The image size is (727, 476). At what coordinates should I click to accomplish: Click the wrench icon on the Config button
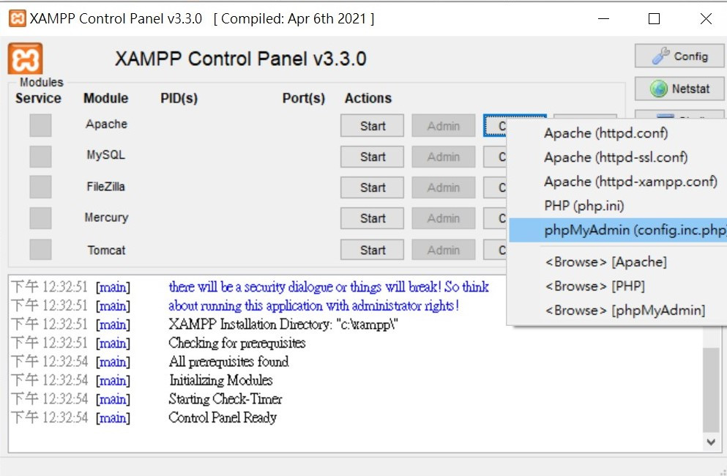[x=660, y=56]
